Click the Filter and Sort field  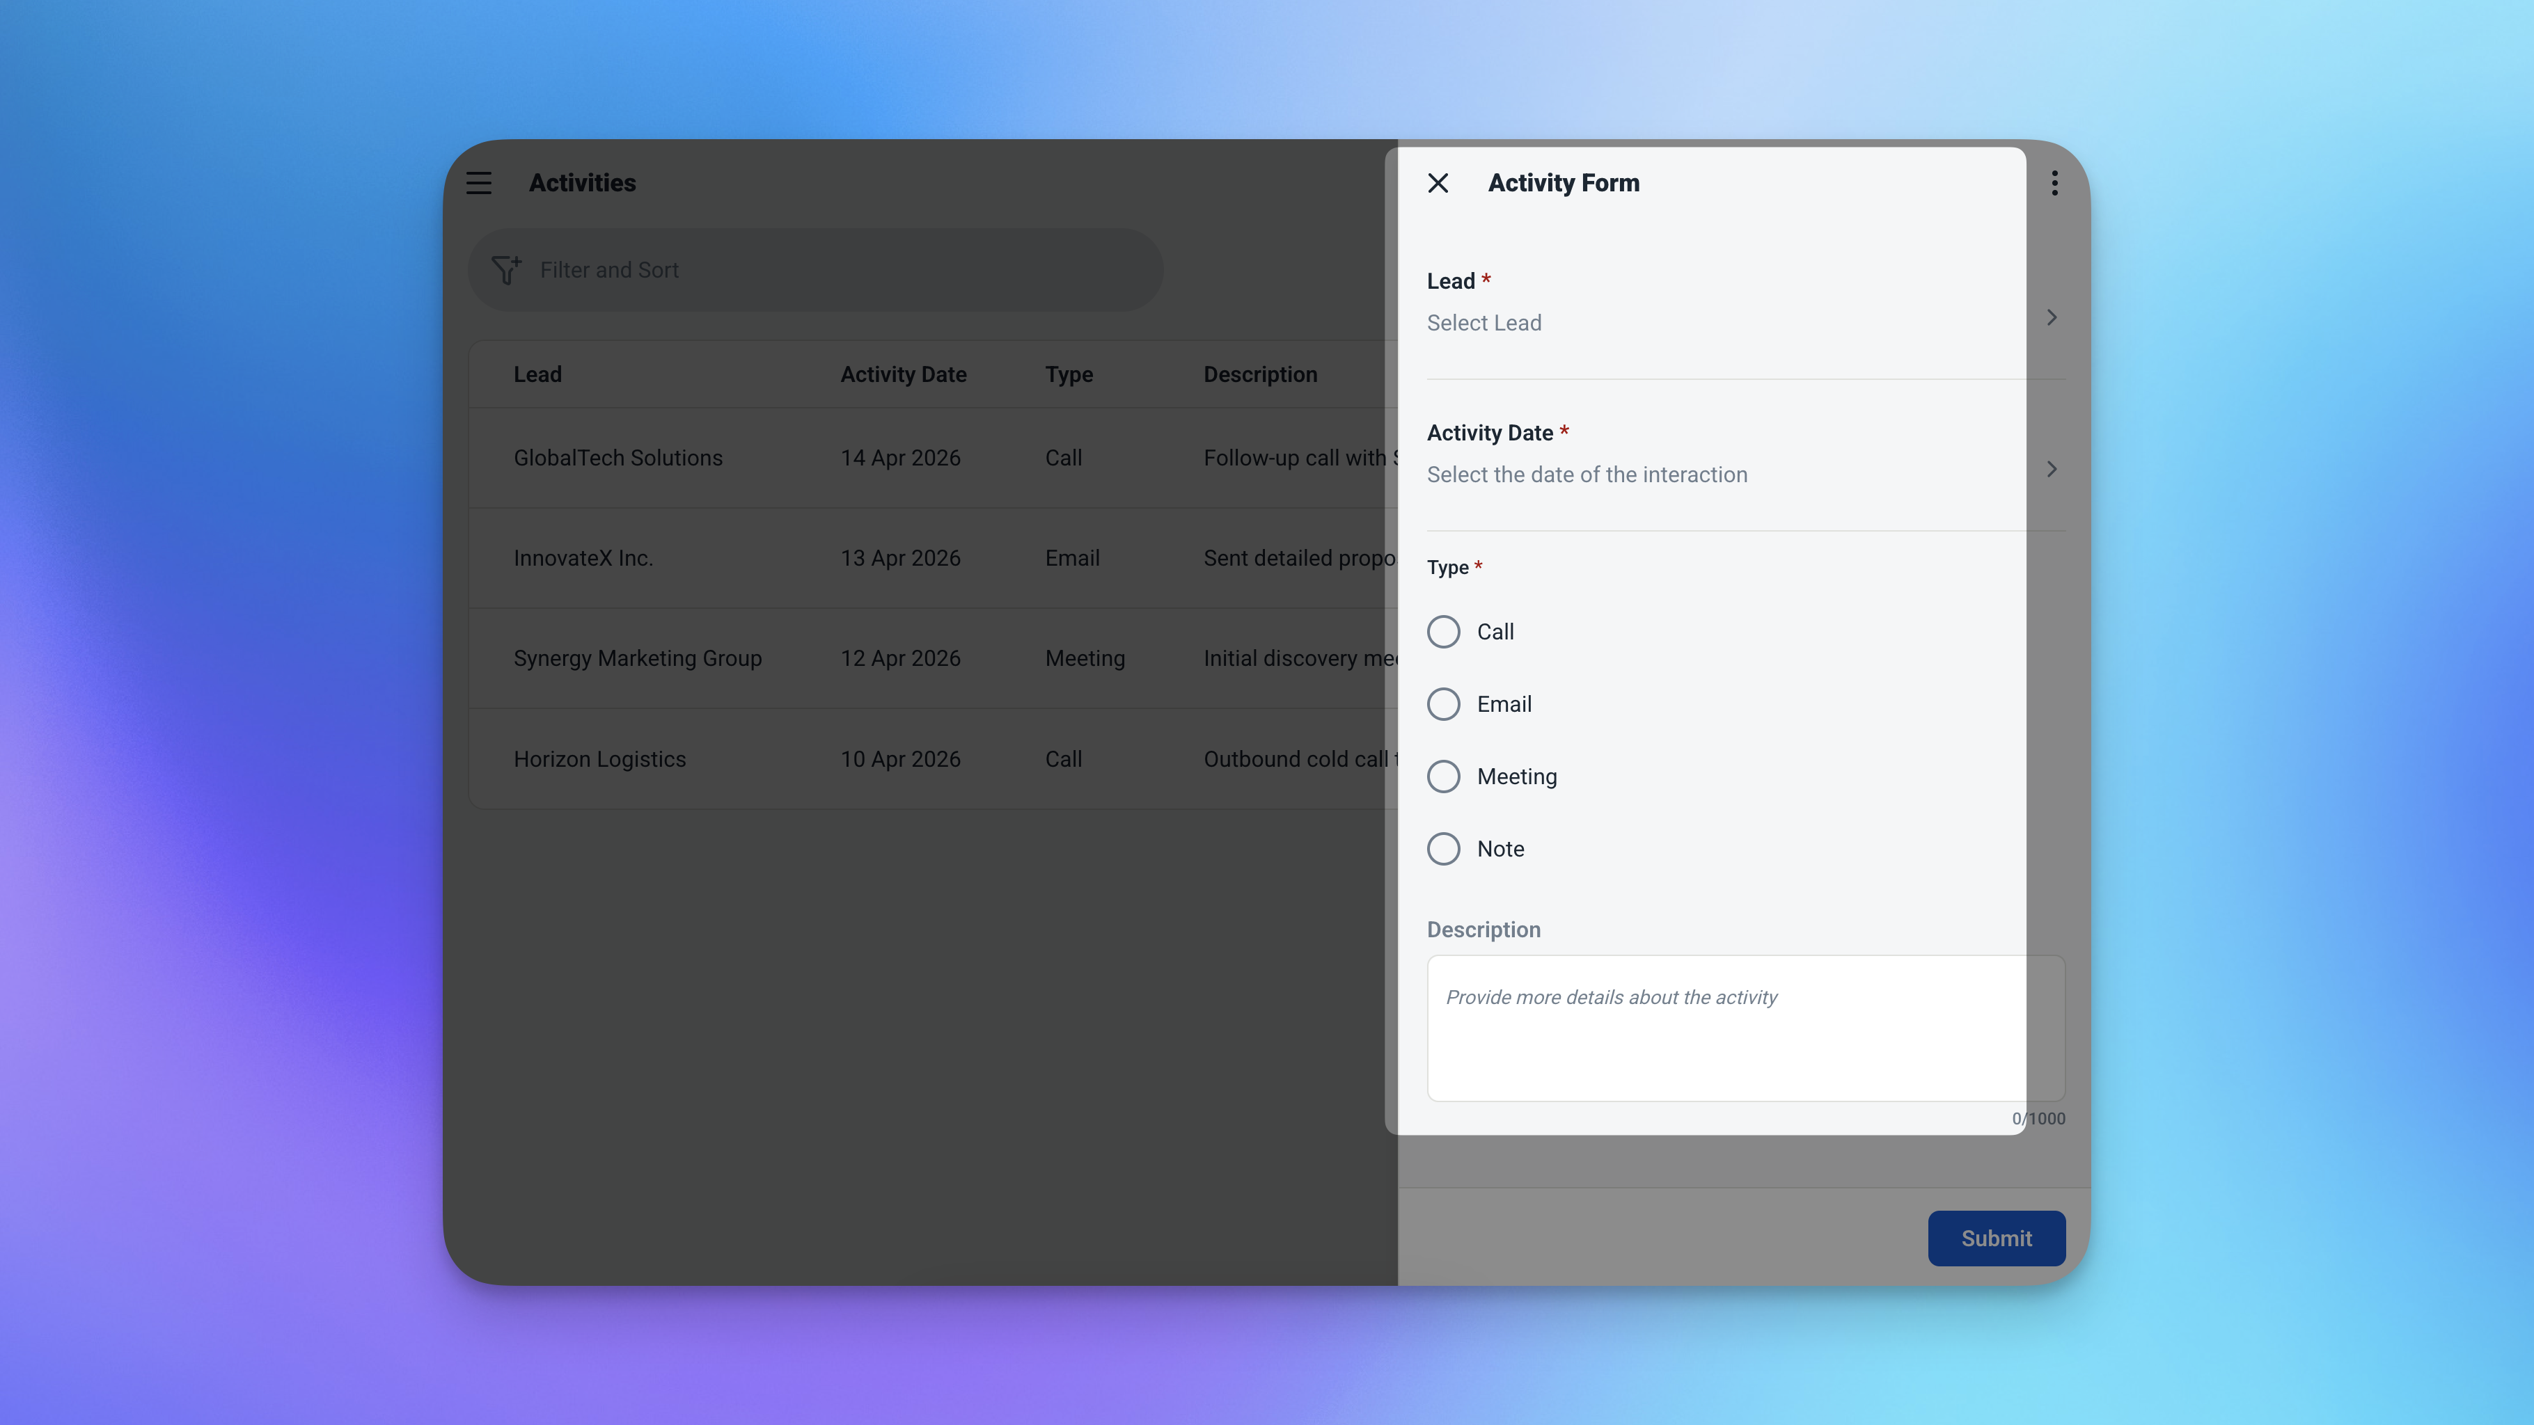click(x=836, y=271)
